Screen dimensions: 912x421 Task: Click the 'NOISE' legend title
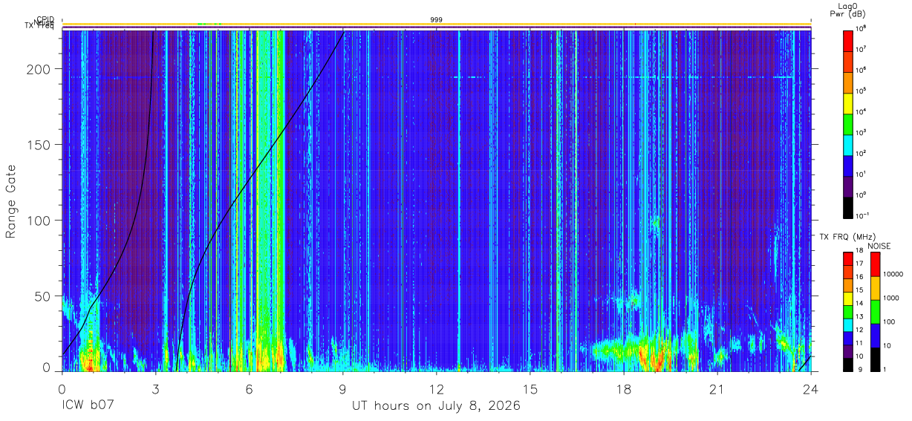click(x=879, y=246)
